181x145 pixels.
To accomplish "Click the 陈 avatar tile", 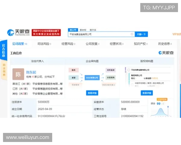I will pyautogui.click(x=18, y=74).
